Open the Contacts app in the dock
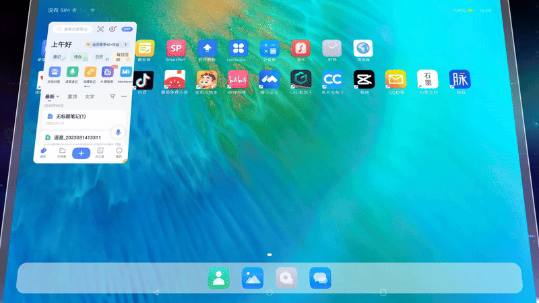Screen dimensions: 539x303 coord(218,278)
